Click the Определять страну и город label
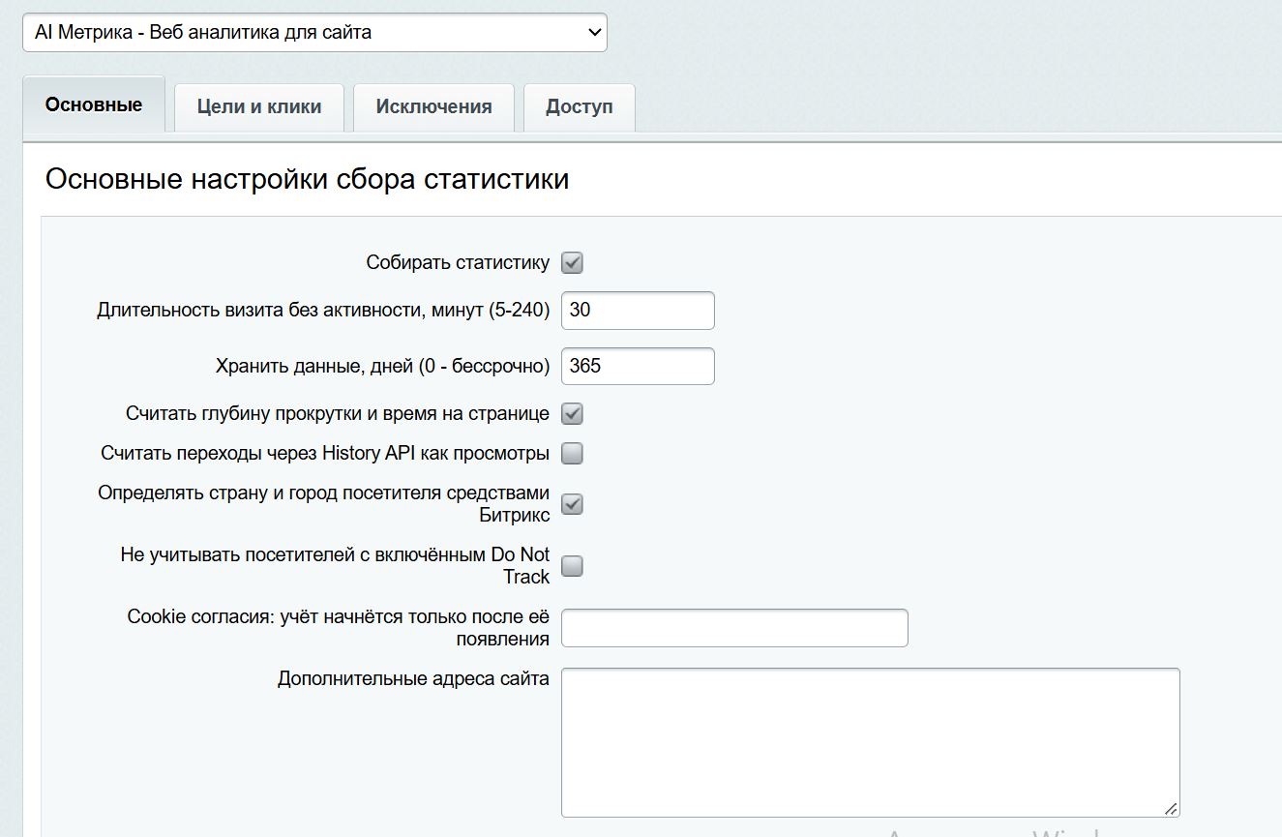Viewport: 1282px width, 837px height. click(x=324, y=504)
